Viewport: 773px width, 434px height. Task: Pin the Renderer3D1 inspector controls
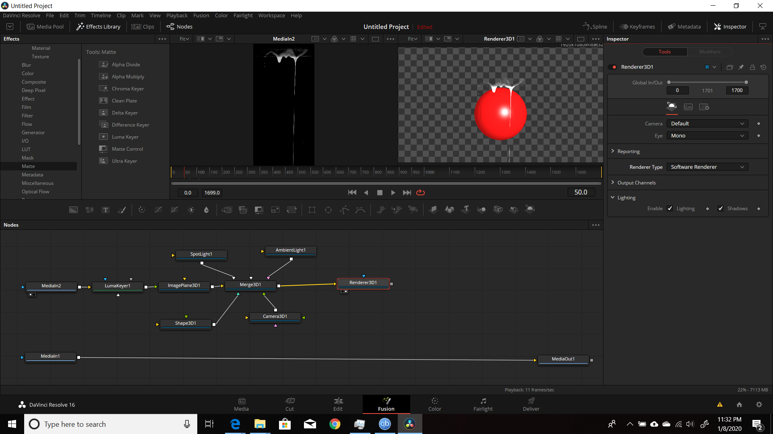coord(741,67)
